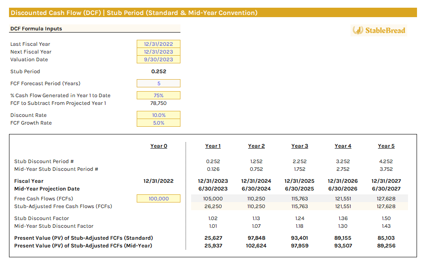Select the Fiscal Year cell showing 12/31/2027
Image resolution: width=426 pixels, height=265 pixels.
[x=386, y=181]
